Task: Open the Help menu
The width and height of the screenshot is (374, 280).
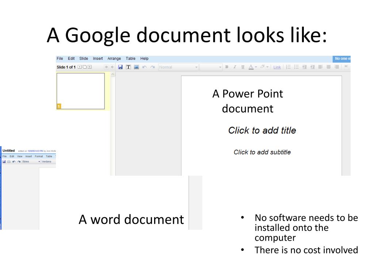Action: [x=144, y=59]
